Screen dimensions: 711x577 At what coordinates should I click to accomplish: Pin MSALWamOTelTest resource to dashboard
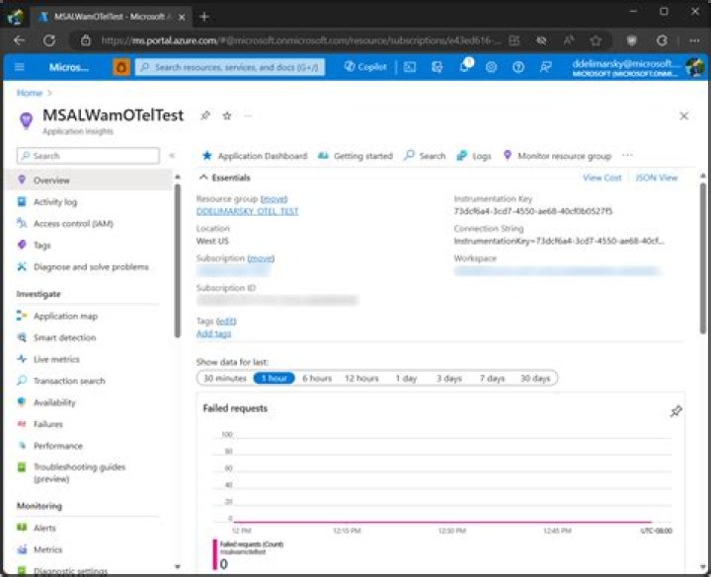[x=205, y=115]
